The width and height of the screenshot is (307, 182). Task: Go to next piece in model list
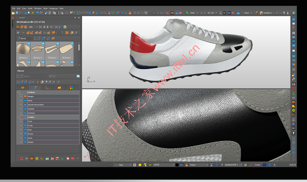(x=48, y=27)
